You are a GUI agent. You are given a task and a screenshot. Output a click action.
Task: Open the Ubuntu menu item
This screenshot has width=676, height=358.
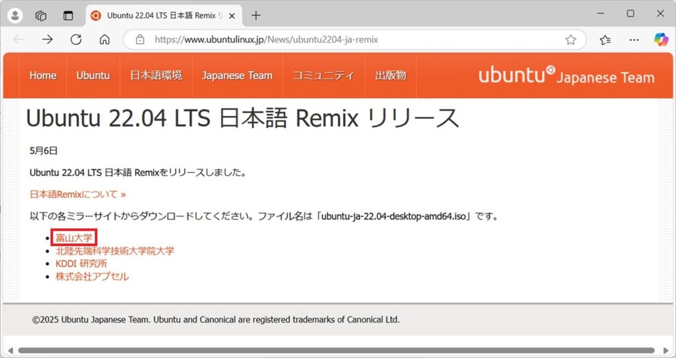tap(93, 75)
